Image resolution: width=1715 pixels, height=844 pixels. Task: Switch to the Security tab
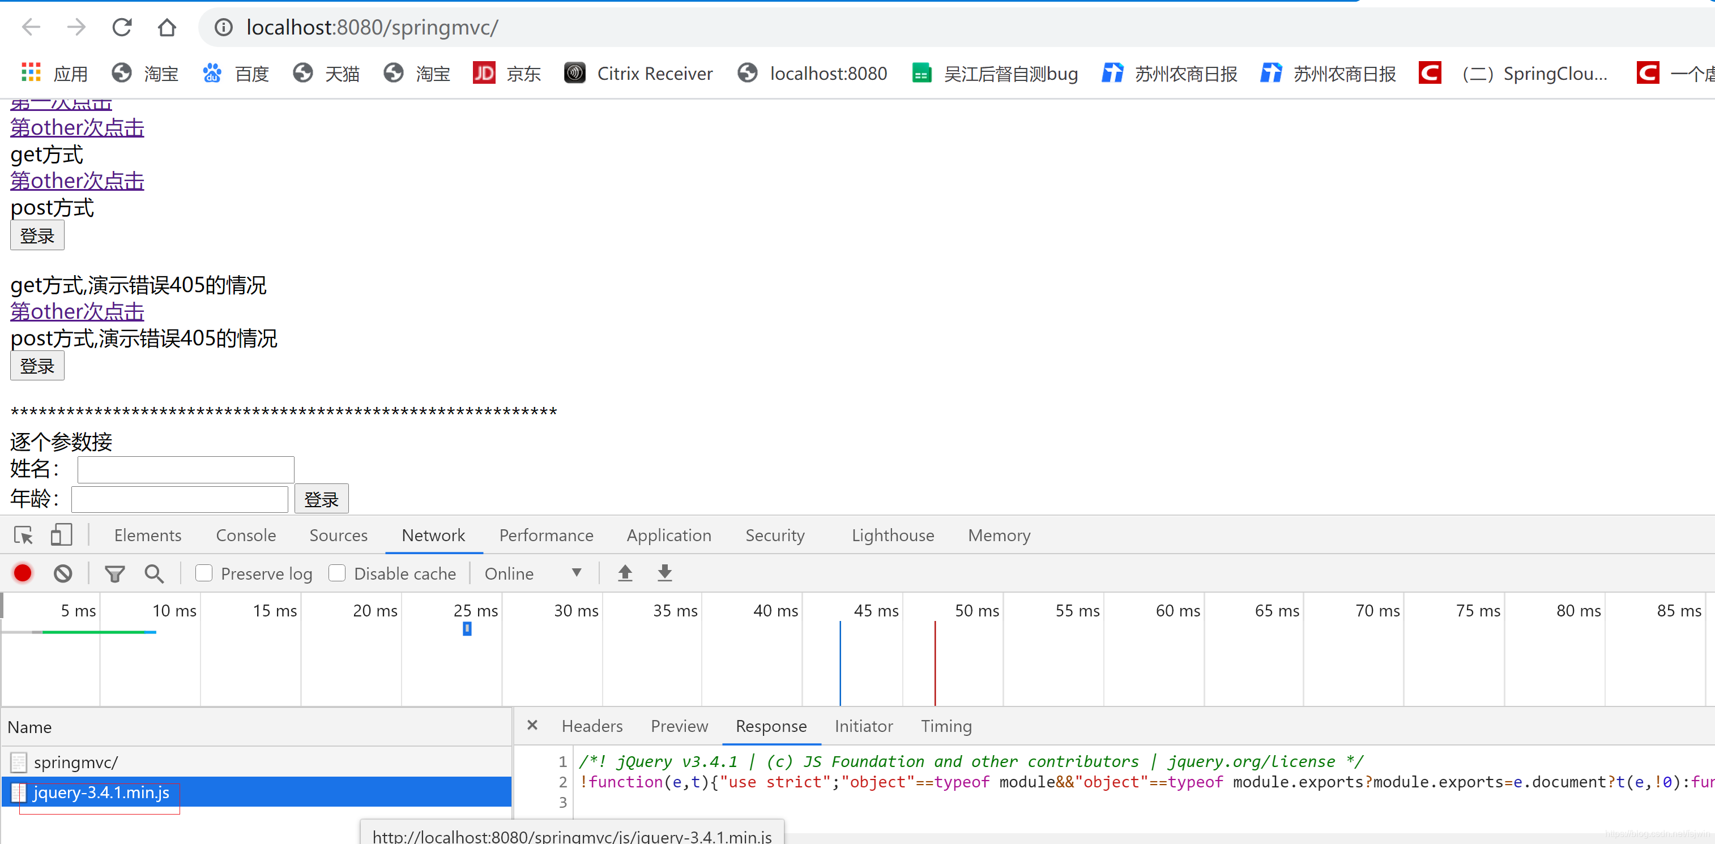tap(775, 535)
